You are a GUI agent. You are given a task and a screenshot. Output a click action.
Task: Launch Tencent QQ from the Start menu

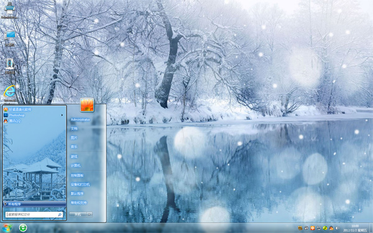point(12,121)
